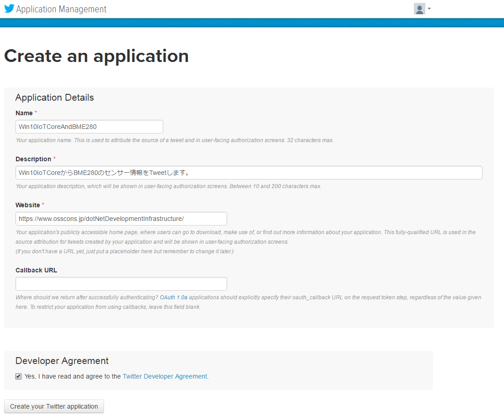The image size is (504, 415).
Task: Click the user avatar icon
Action: click(x=419, y=9)
